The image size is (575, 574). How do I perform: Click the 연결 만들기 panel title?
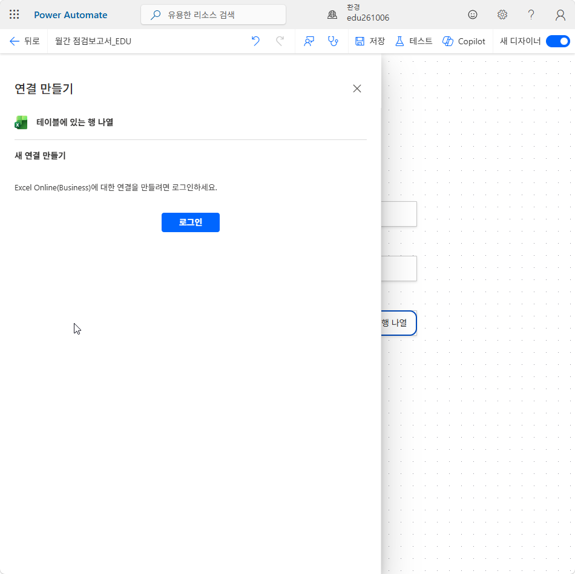coord(44,89)
